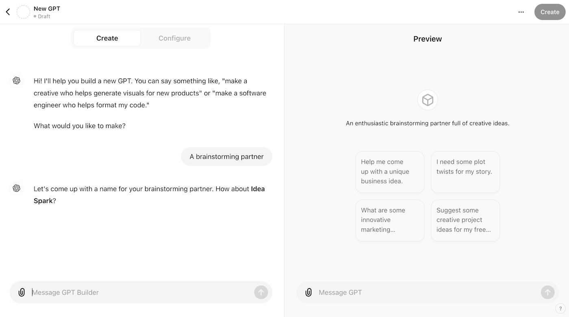Click the cube icon in Preview

(428, 100)
